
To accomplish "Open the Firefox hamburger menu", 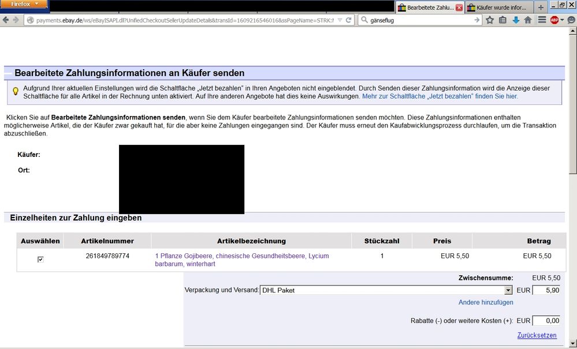I will point(542,20).
